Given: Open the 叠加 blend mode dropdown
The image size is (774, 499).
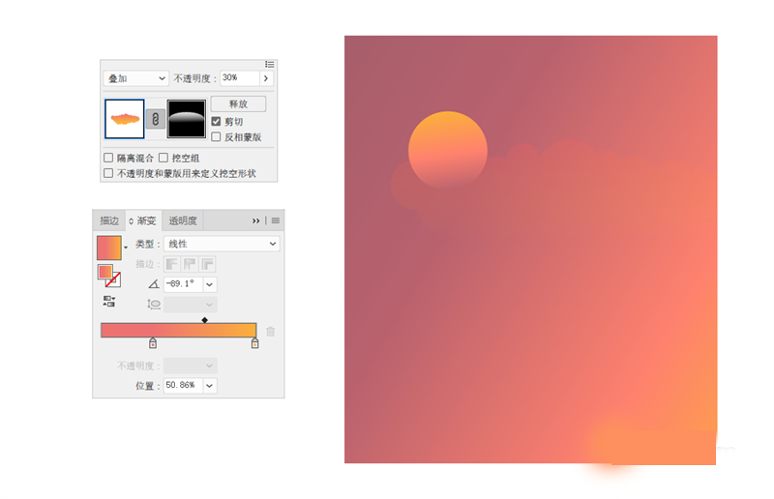Looking at the screenshot, I should pos(136,78).
